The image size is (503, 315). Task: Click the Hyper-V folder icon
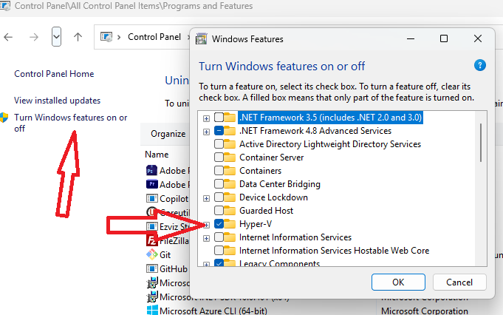click(x=230, y=224)
